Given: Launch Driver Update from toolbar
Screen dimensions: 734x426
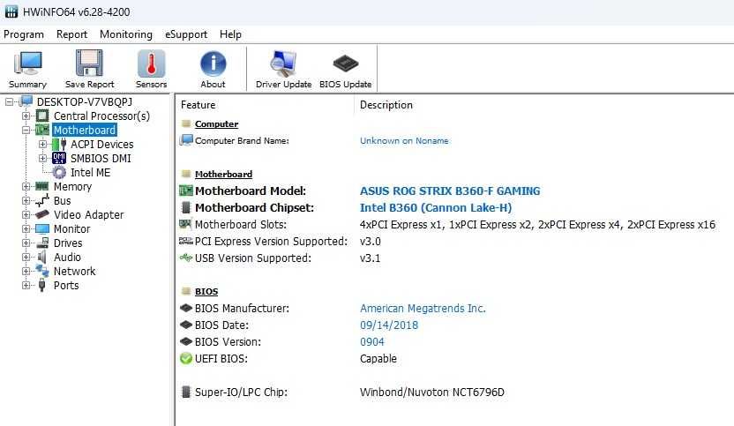Looking at the screenshot, I should pos(283,69).
